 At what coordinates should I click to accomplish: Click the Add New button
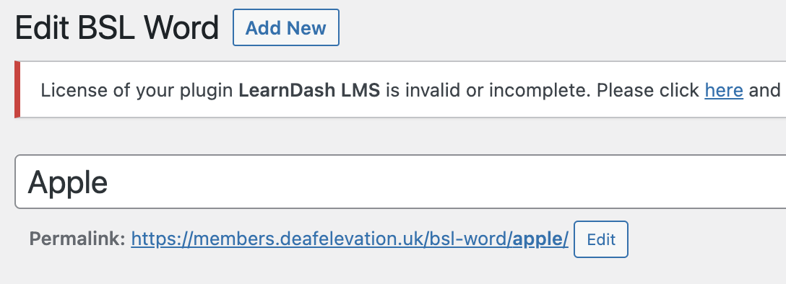[x=286, y=27]
